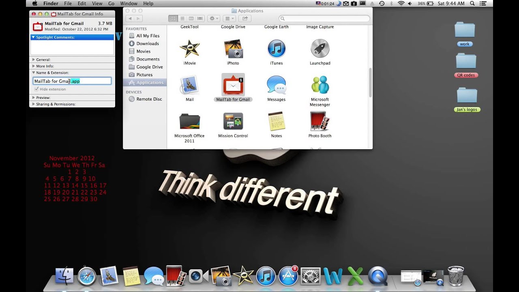Switch Finder to Cover Flow view

point(200,19)
